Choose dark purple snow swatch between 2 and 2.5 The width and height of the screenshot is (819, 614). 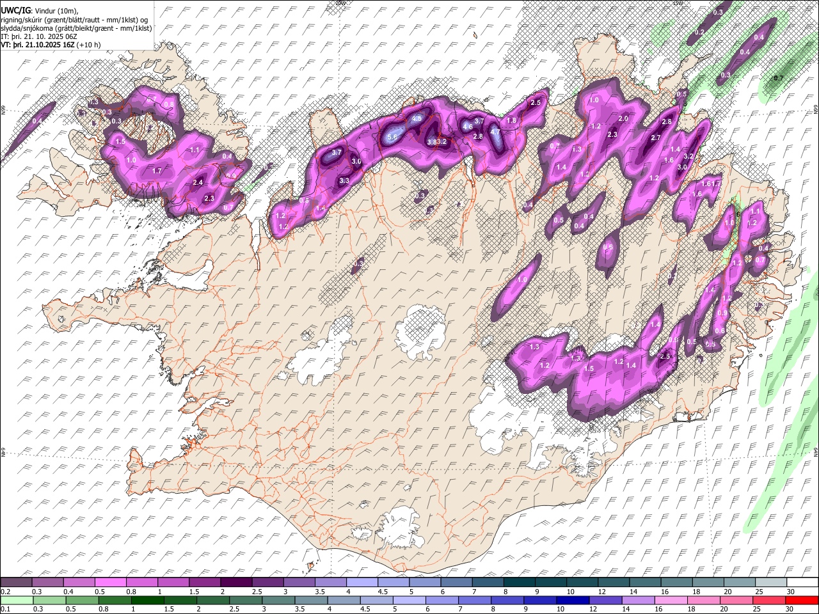click(236, 583)
